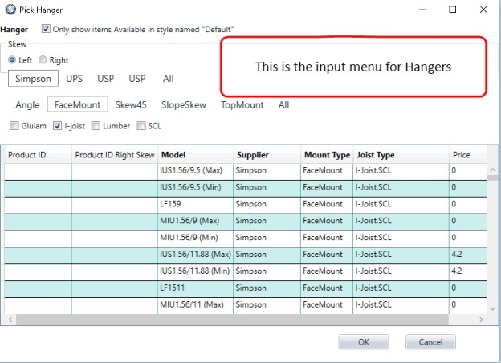Select the Angle mount tab
Screen dimensions: 501x363
pyautogui.click(x=27, y=104)
